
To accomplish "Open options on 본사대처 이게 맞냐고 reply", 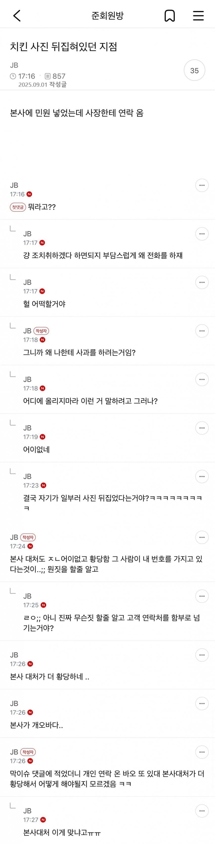I will (x=202, y=811).
